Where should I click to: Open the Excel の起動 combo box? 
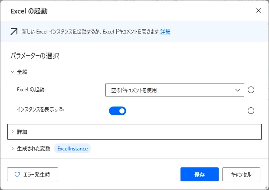(174, 90)
